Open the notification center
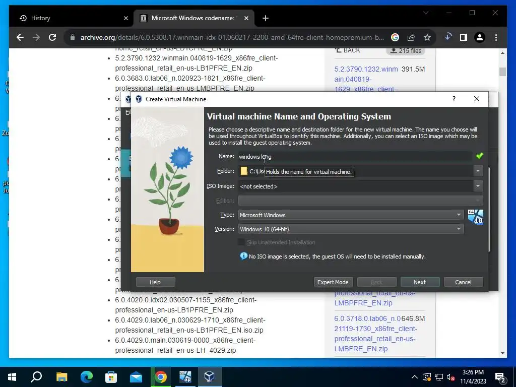 click(500, 377)
